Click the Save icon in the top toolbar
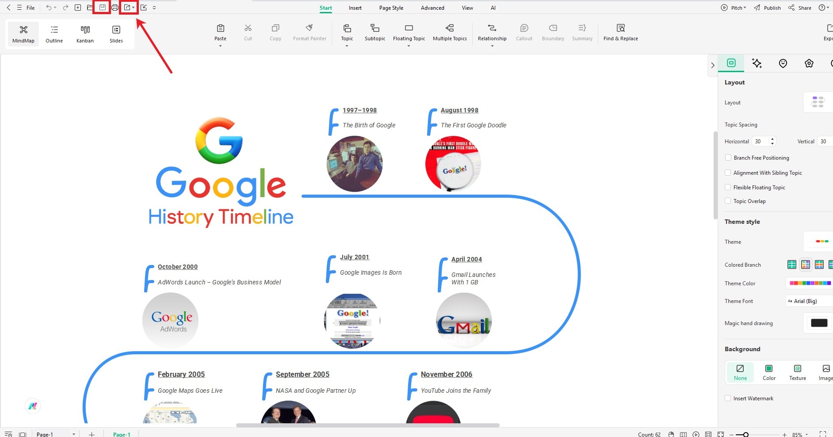 [102, 8]
